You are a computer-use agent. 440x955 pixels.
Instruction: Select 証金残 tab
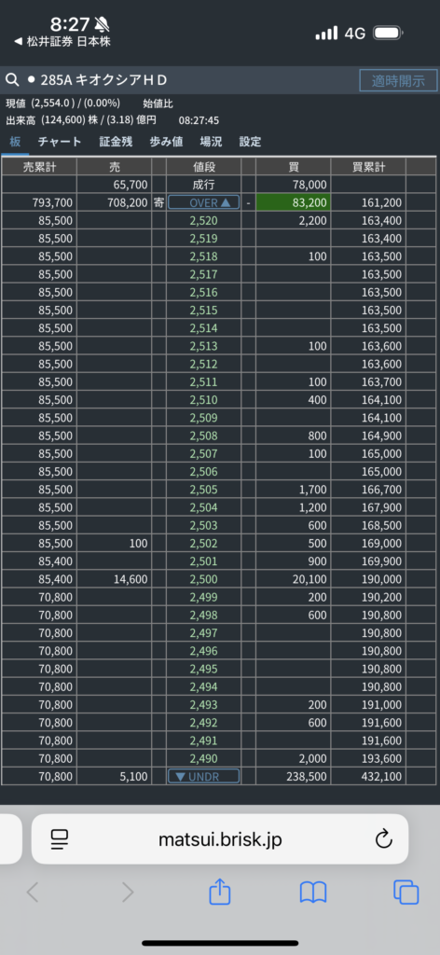116,142
